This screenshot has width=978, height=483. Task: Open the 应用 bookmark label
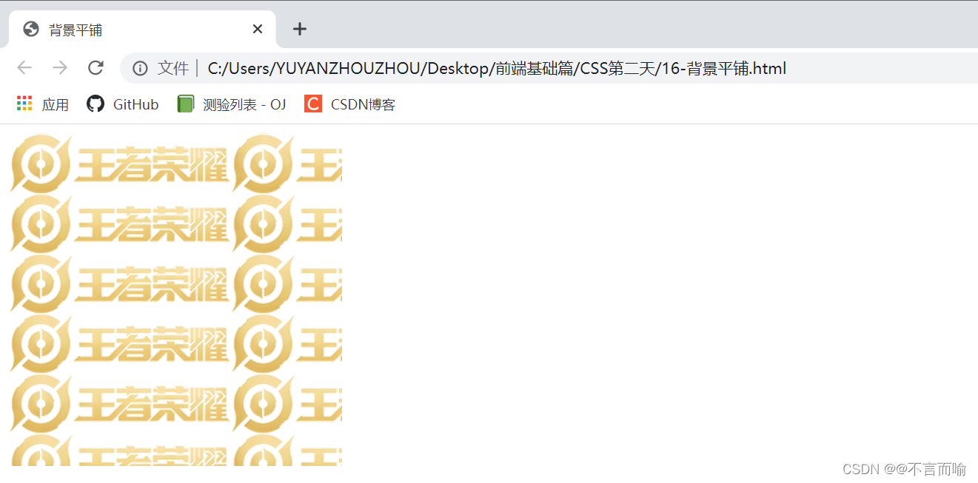56,104
